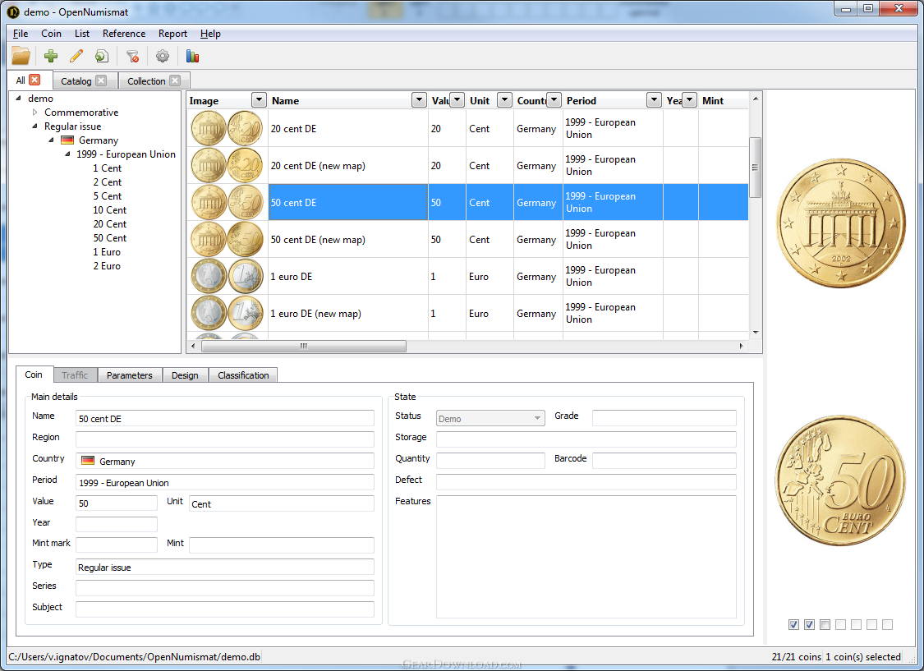Expand the Commemorative tree node
924x671 pixels.
pos(34,112)
